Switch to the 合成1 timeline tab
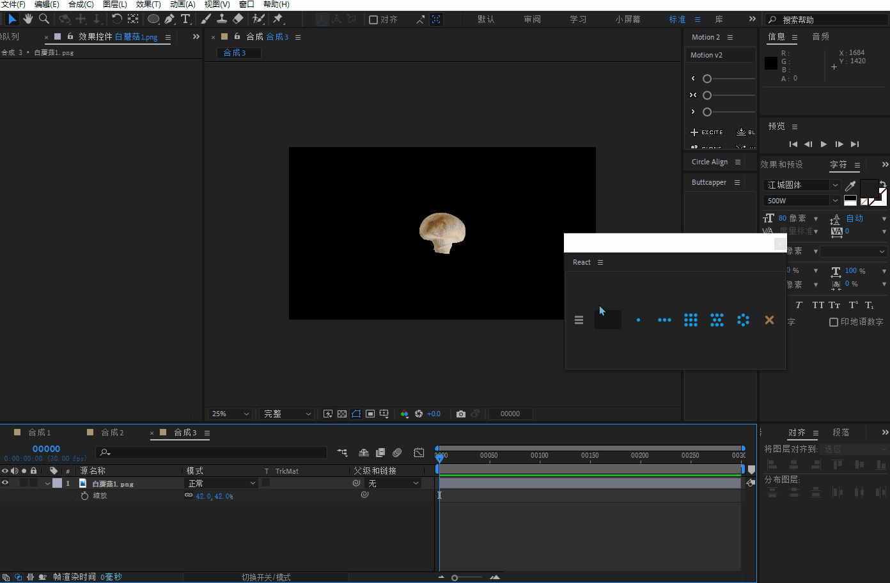Viewport: 890px width, 583px height. coord(39,433)
